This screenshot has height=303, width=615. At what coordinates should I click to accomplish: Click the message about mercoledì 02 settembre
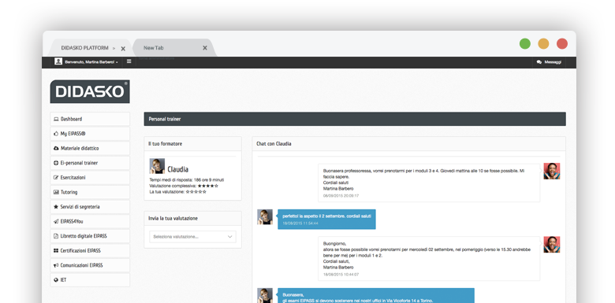click(x=429, y=258)
